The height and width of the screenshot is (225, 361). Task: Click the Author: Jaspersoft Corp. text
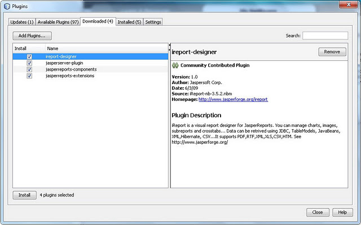(x=197, y=82)
